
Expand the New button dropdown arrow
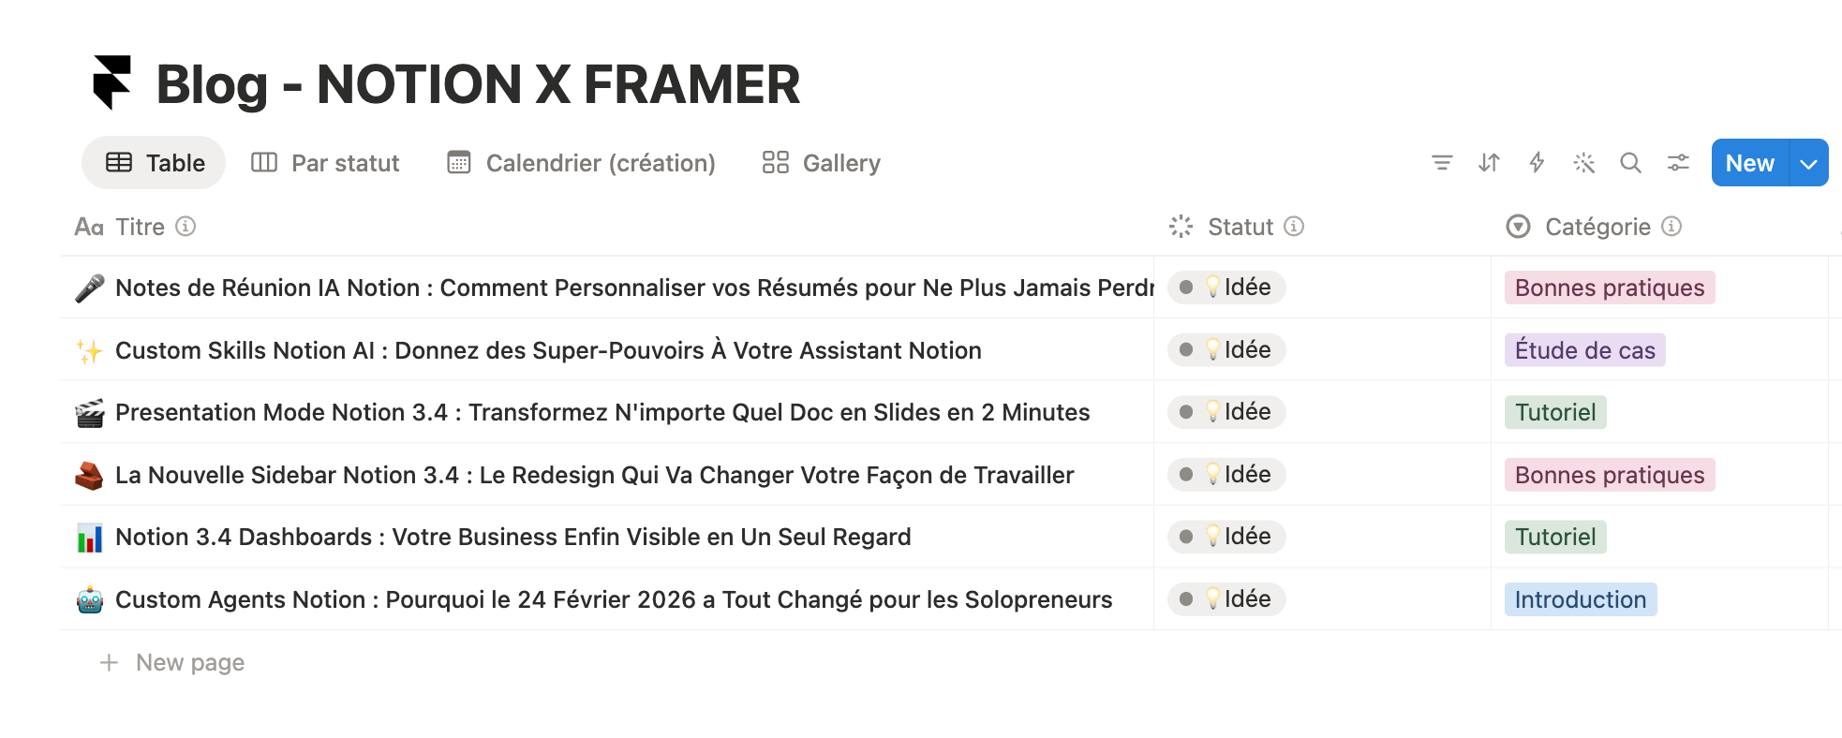click(x=1808, y=164)
